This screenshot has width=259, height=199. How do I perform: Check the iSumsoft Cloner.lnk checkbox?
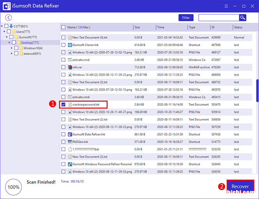pyautogui.click(x=63, y=45)
